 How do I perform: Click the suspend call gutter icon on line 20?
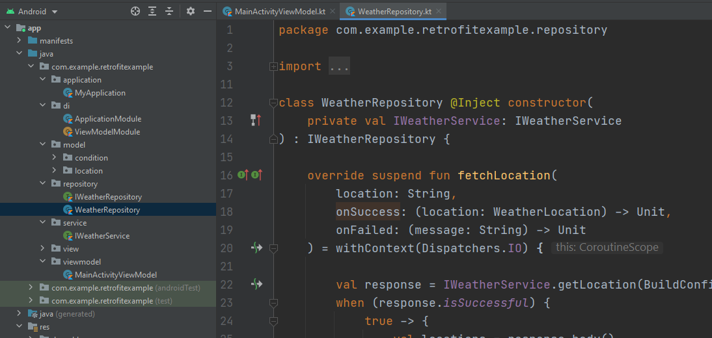click(x=257, y=248)
